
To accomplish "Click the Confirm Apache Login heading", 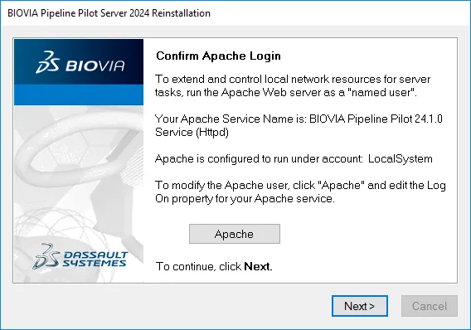I will 218,56.
